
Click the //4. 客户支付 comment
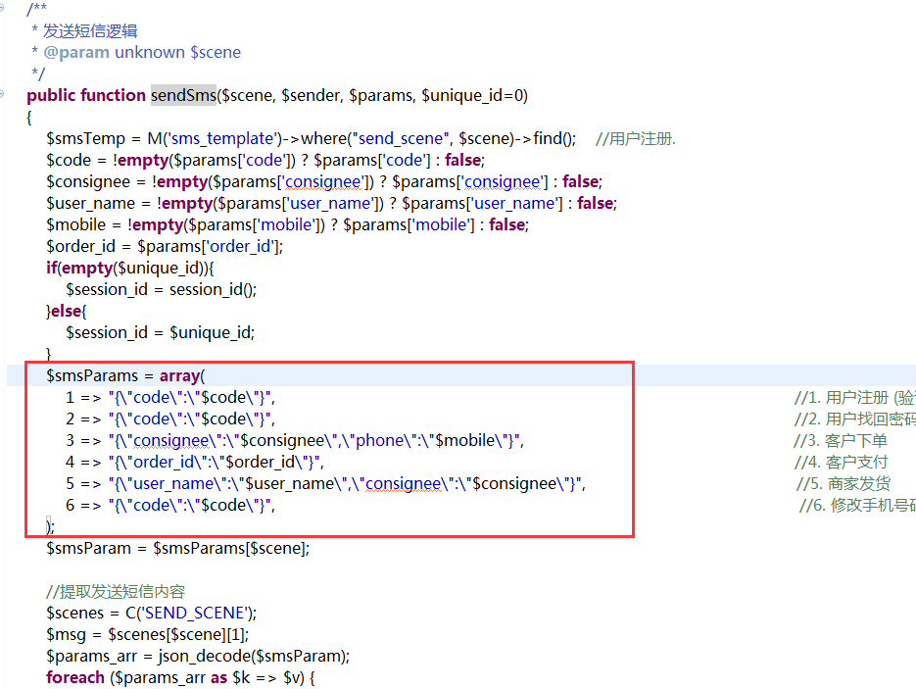click(842, 463)
